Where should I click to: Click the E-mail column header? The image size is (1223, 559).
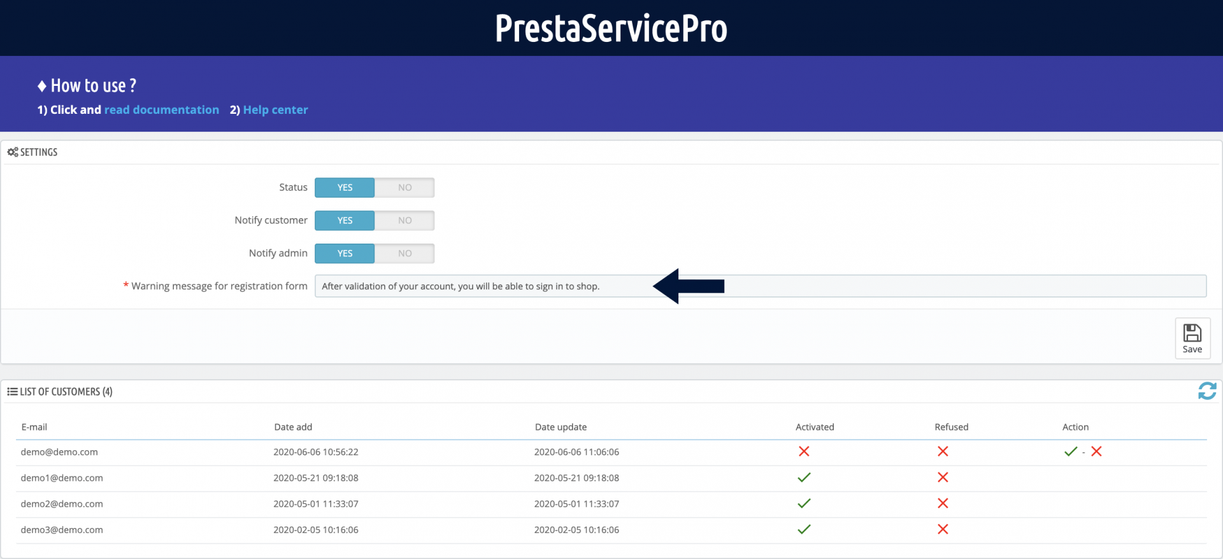(34, 427)
